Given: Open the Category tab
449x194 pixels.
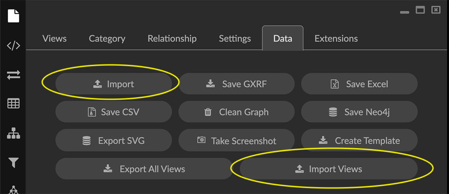Looking at the screenshot, I should pos(107,39).
